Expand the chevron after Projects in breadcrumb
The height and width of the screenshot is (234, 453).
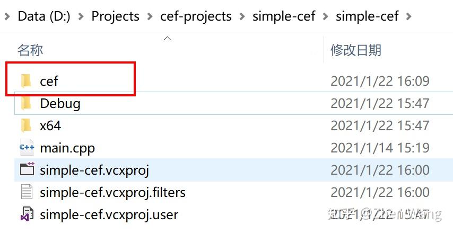coord(150,16)
